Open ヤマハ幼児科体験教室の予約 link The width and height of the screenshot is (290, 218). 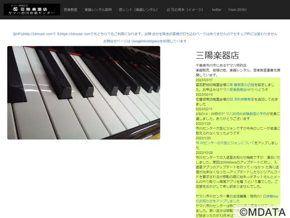pos(244,114)
